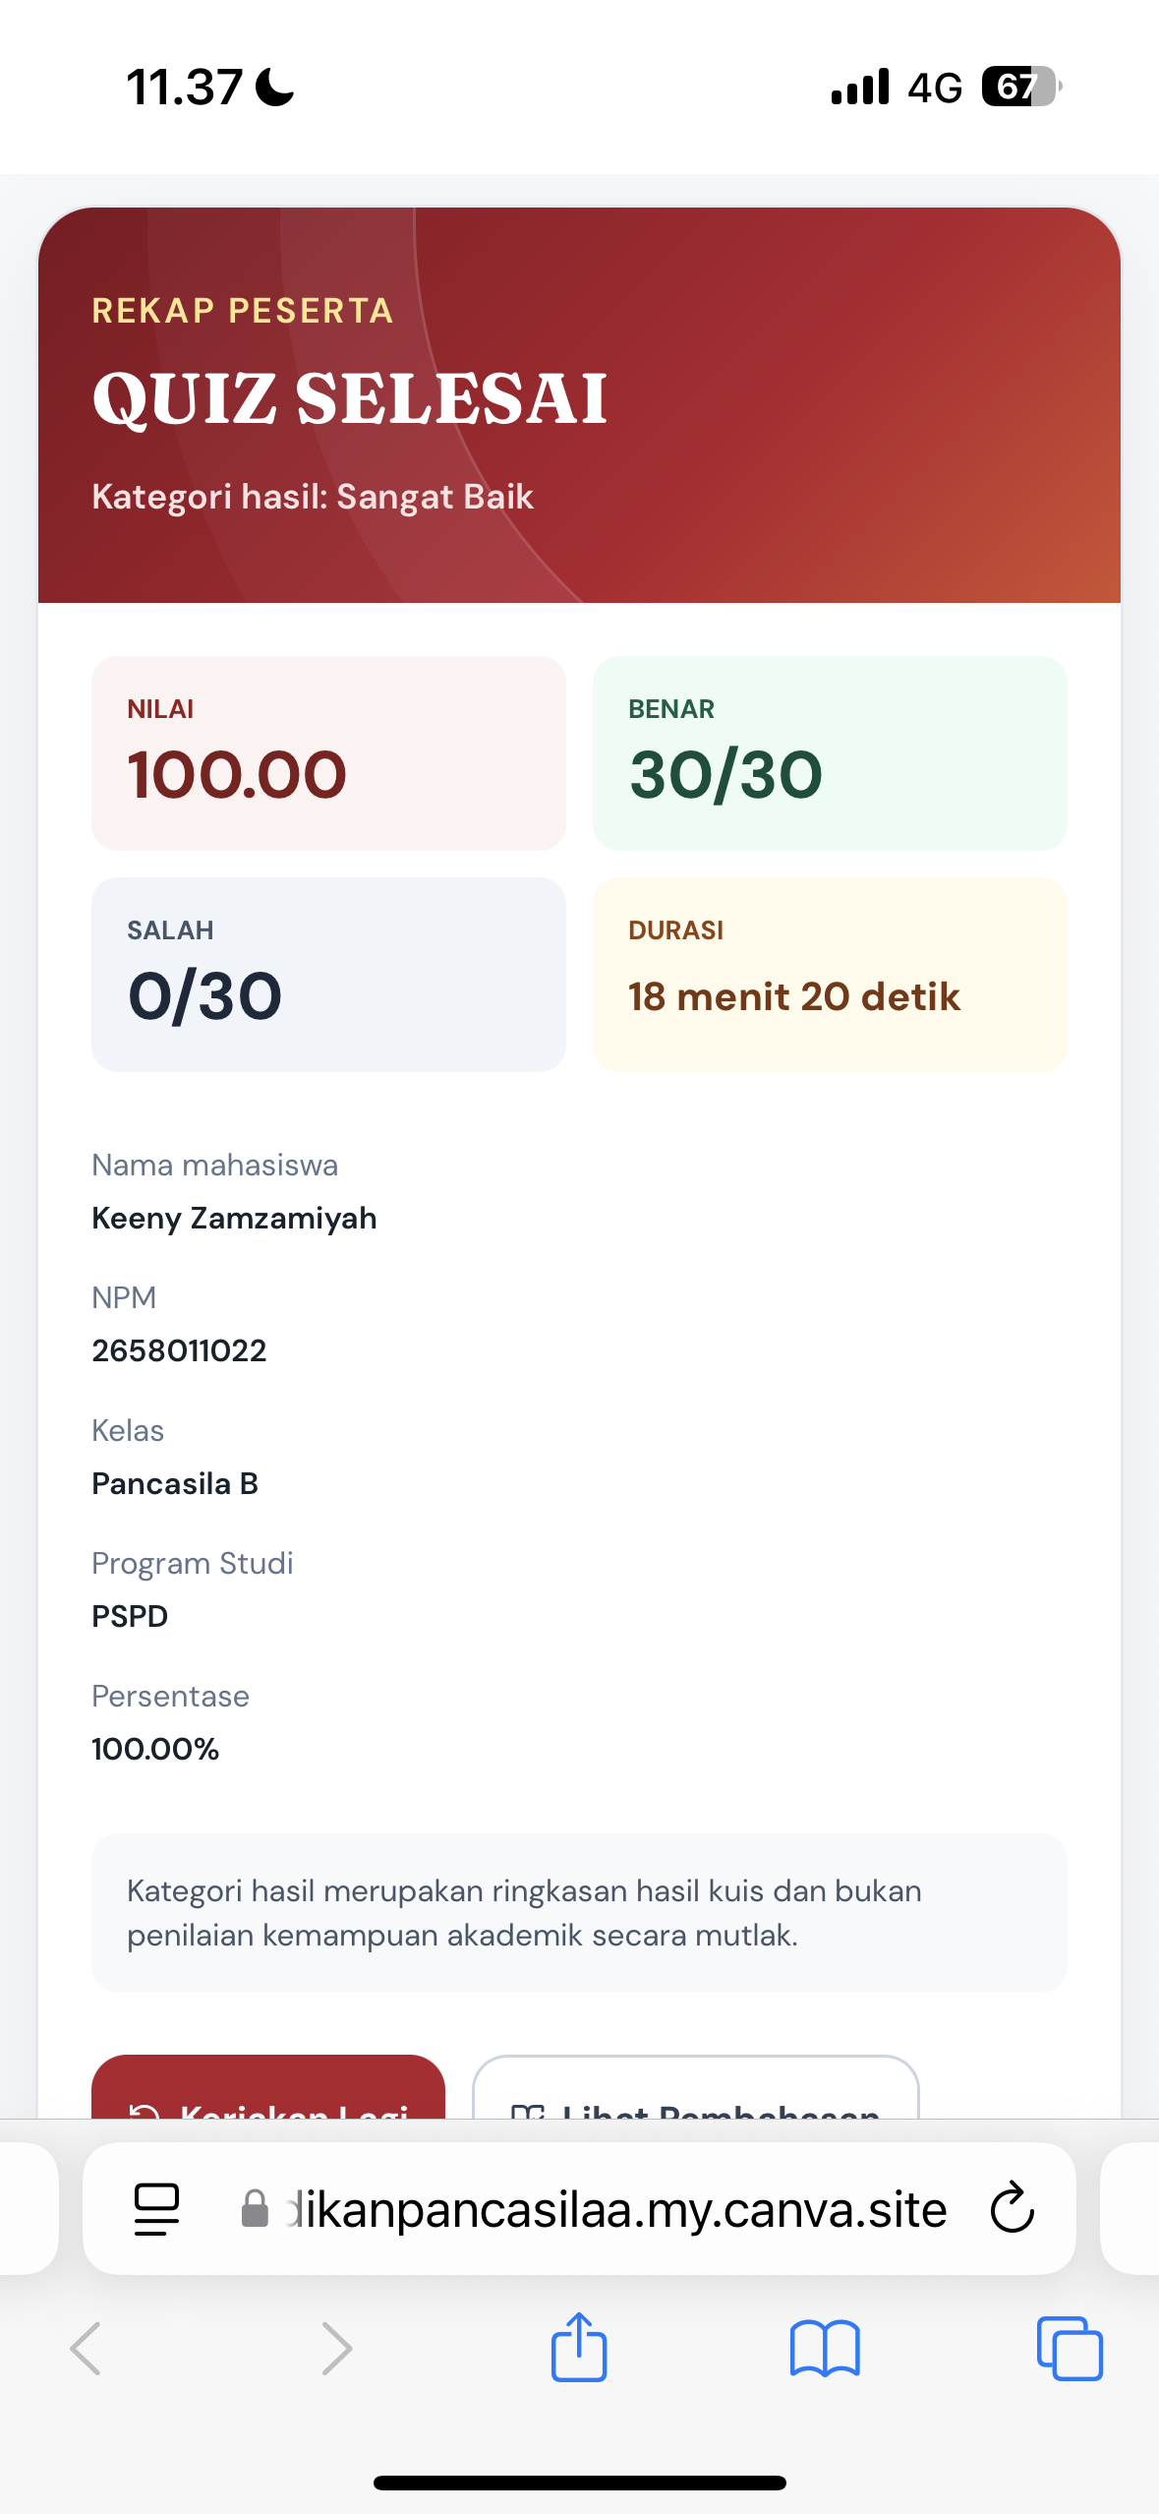Open the tabs overview icon
The image size is (1159, 2514).
point(1070,2349)
